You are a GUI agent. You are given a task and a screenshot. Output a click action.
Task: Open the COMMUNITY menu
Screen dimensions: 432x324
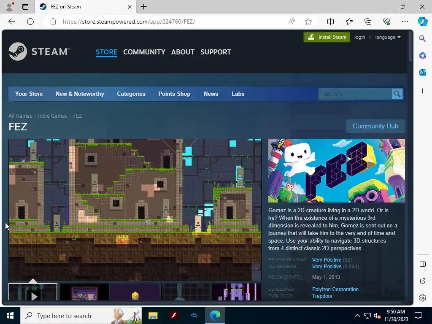144,52
